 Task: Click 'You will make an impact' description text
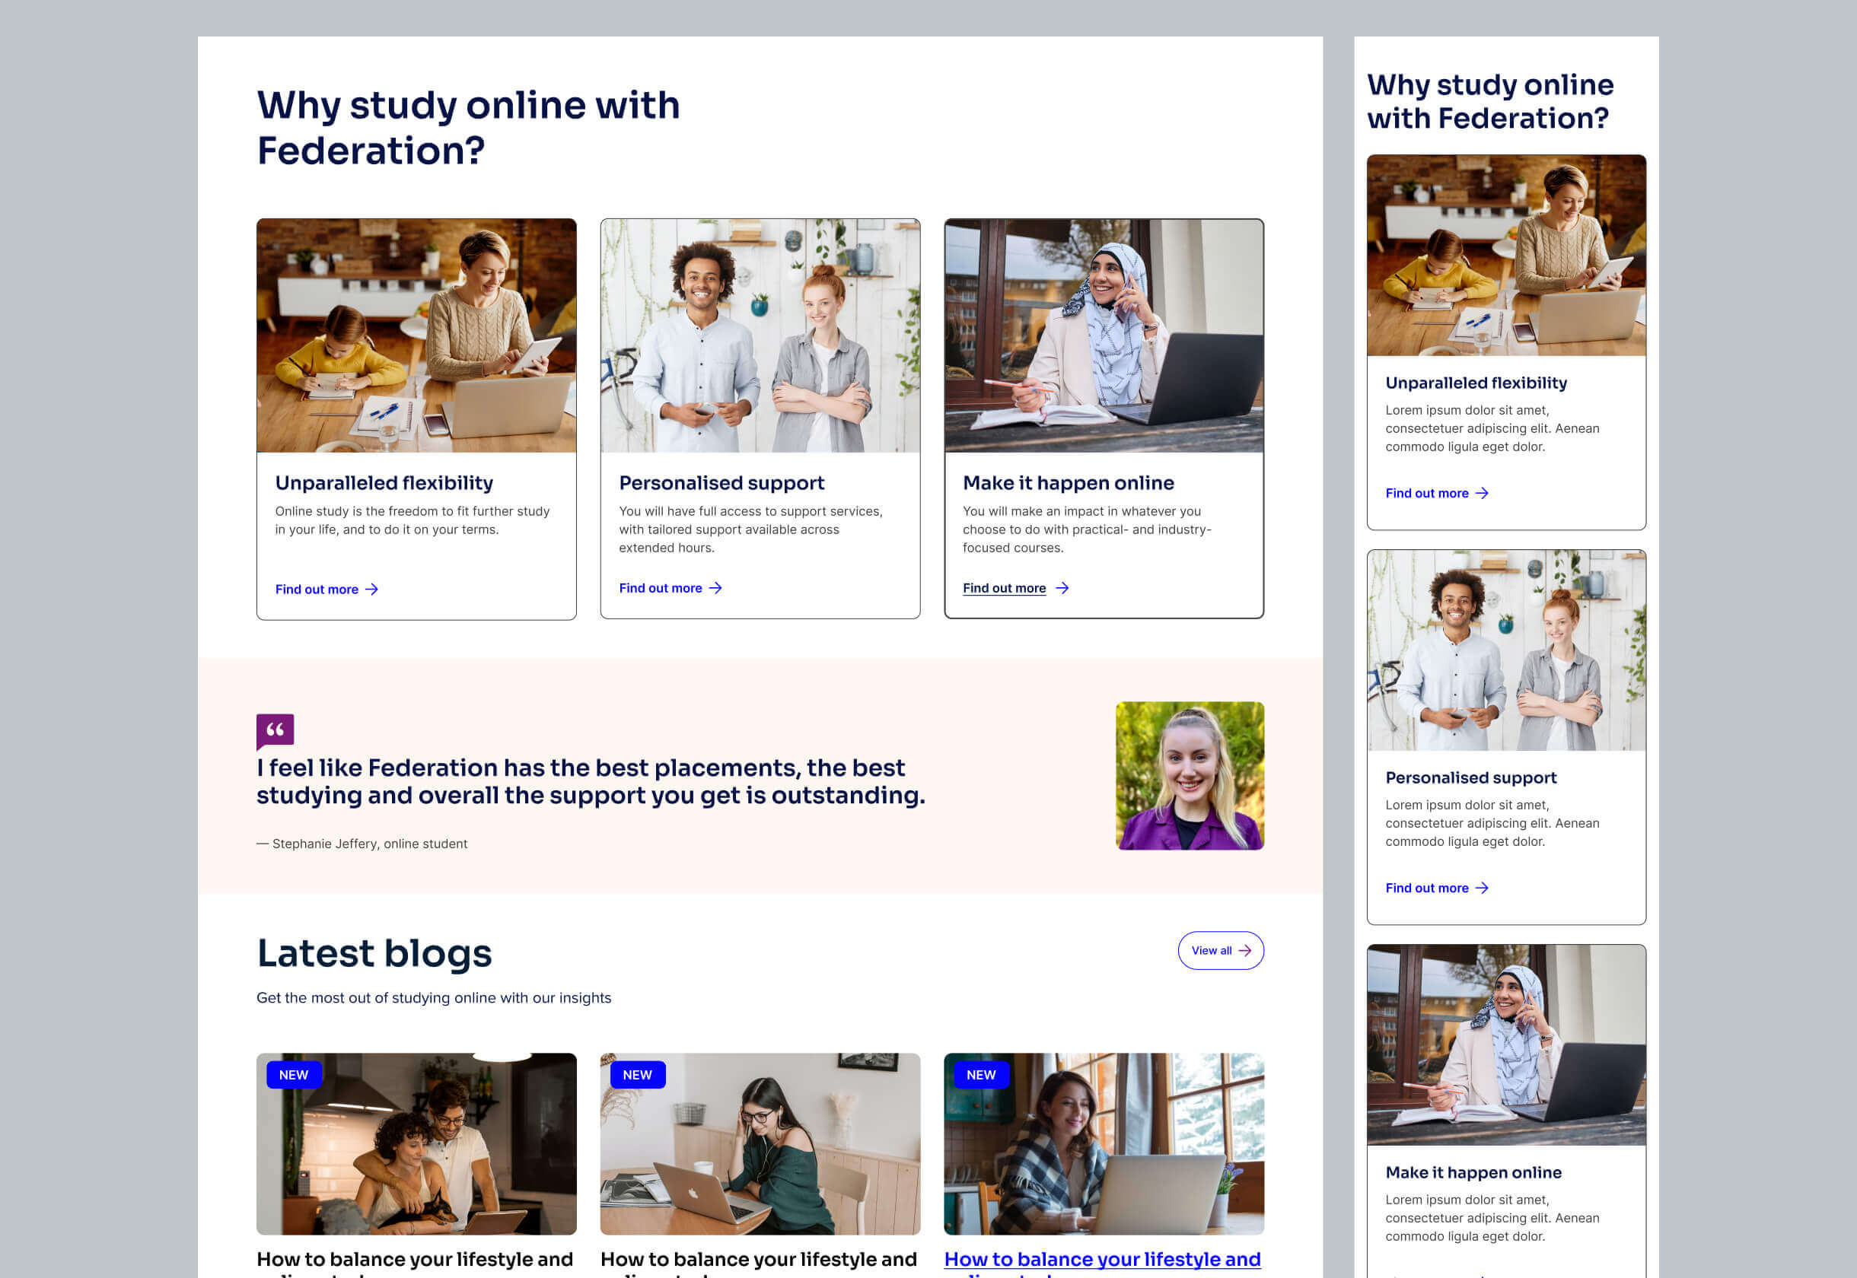(x=1087, y=529)
